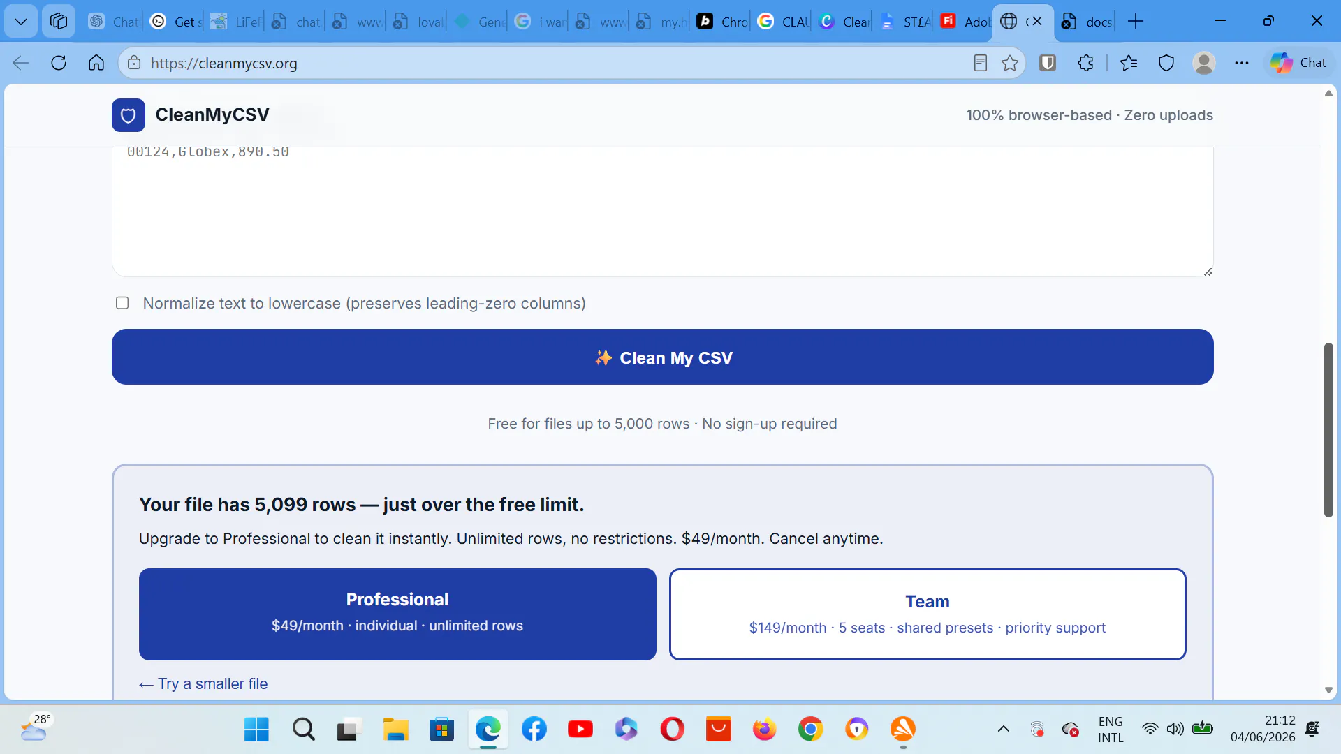This screenshot has height=754, width=1341.
Task: Open the tab search chevron in Edge
Action: point(21,22)
